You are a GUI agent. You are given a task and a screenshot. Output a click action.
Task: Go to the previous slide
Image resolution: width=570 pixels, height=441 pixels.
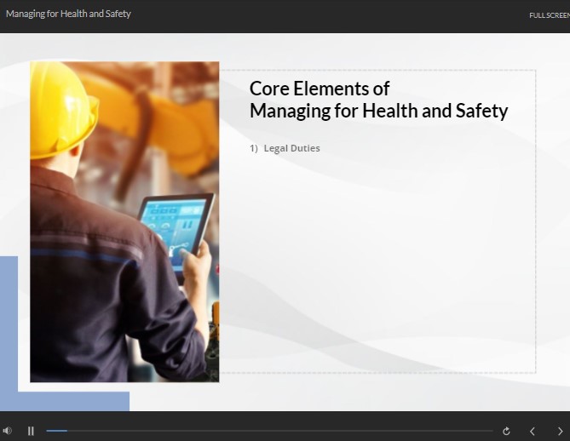click(533, 431)
